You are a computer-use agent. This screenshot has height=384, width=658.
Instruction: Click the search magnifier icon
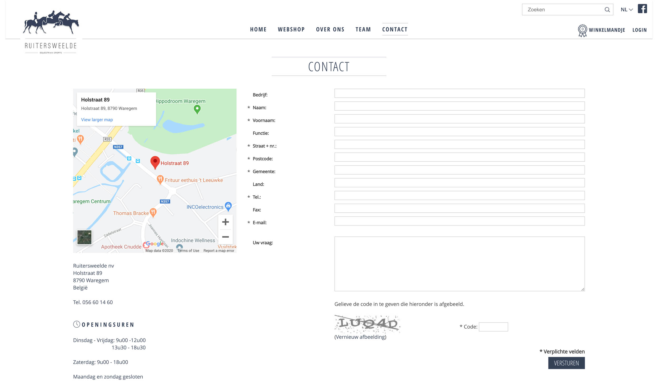pos(607,10)
